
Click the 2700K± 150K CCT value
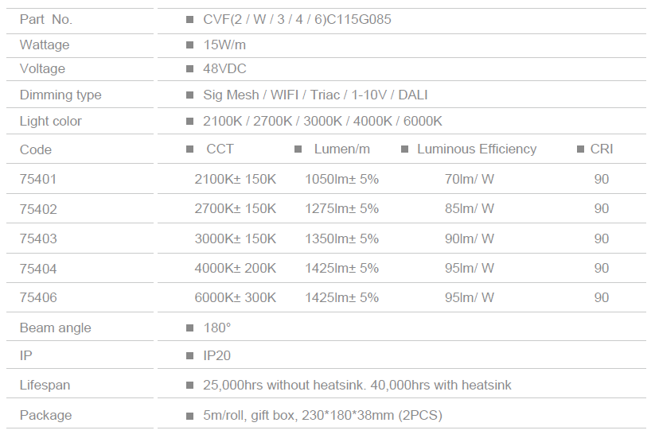[x=236, y=208]
